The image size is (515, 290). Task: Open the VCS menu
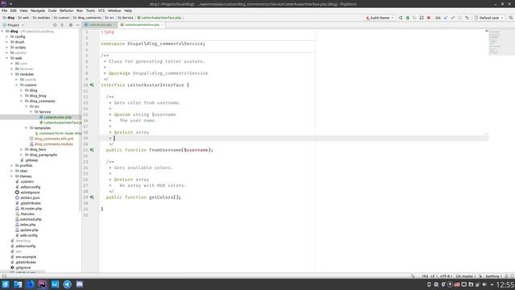(x=101, y=10)
